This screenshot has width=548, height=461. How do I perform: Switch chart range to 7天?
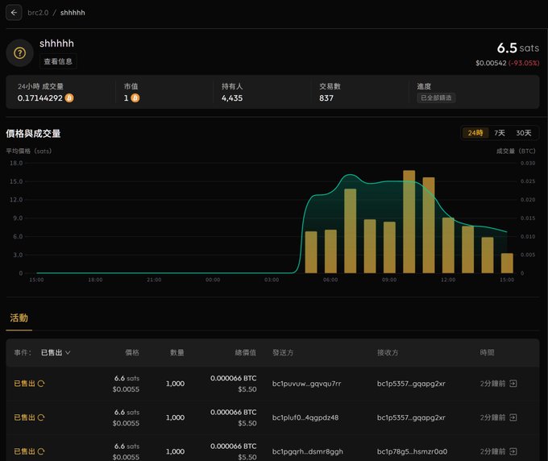click(500, 133)
